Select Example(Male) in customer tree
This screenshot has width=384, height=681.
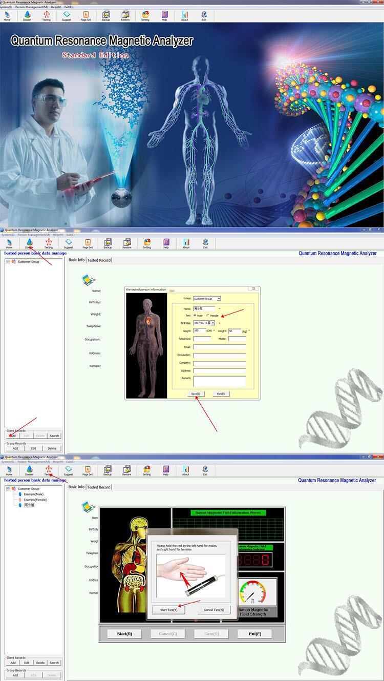click(34, 494)
